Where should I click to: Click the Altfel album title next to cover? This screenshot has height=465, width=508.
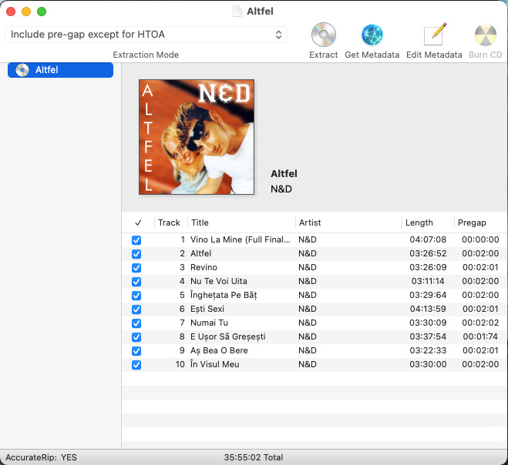pyautogui.click(x=284, y=174)
